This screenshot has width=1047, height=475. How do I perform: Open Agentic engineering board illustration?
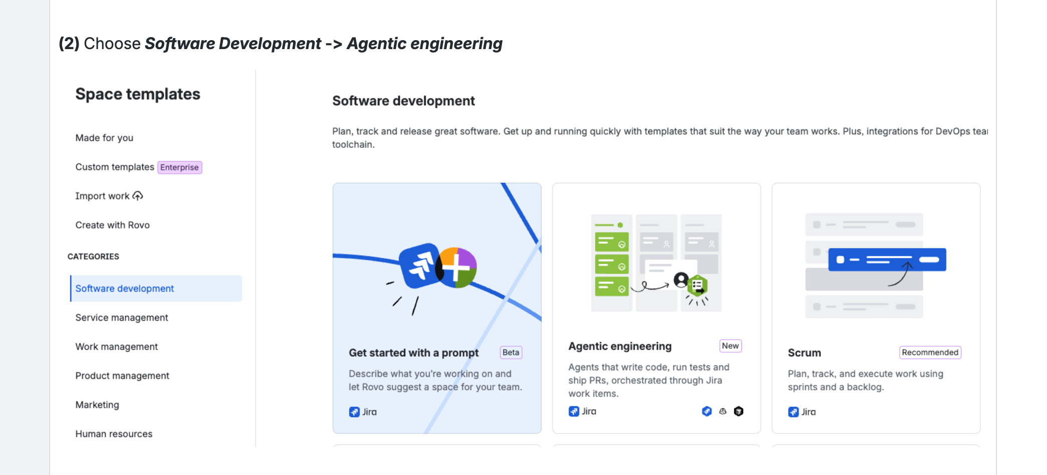point(656,263)
